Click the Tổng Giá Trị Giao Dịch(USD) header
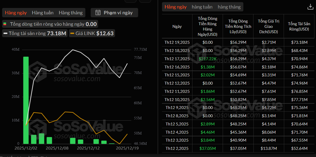 pos(268,27)
